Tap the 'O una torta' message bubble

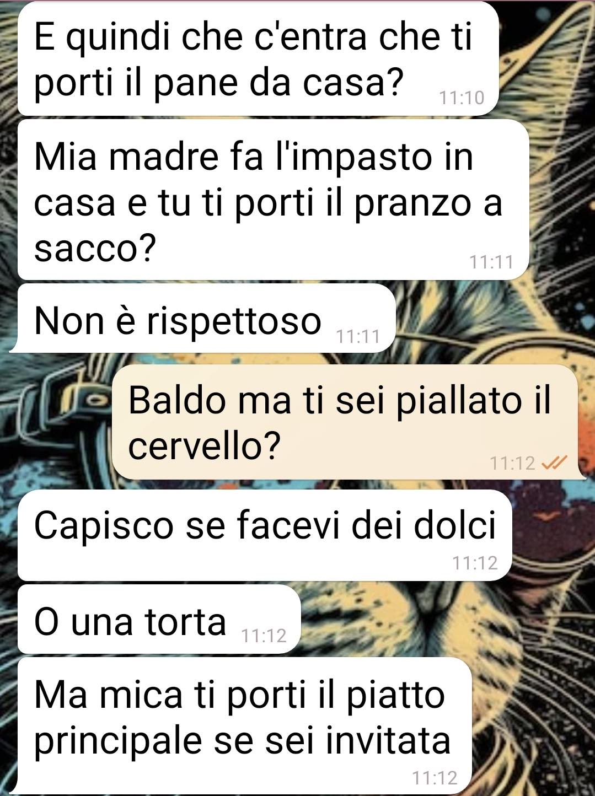pos(158,620)
